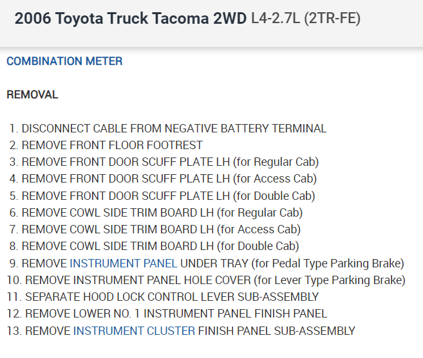423x358 pixels.
Task: Select cowl side trim board Double Cab step
Action: click(x=160, y=246)
